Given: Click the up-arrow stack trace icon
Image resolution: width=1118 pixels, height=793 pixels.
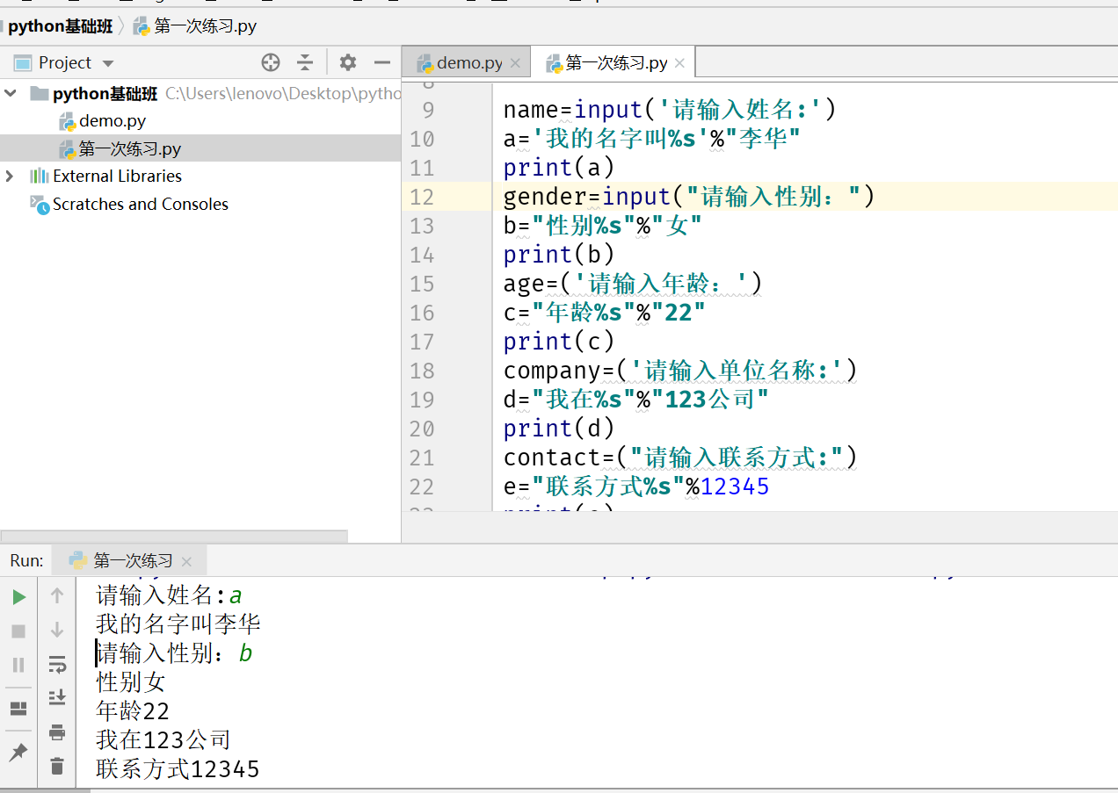Looking at the screenshot, I should click(57, 595).
